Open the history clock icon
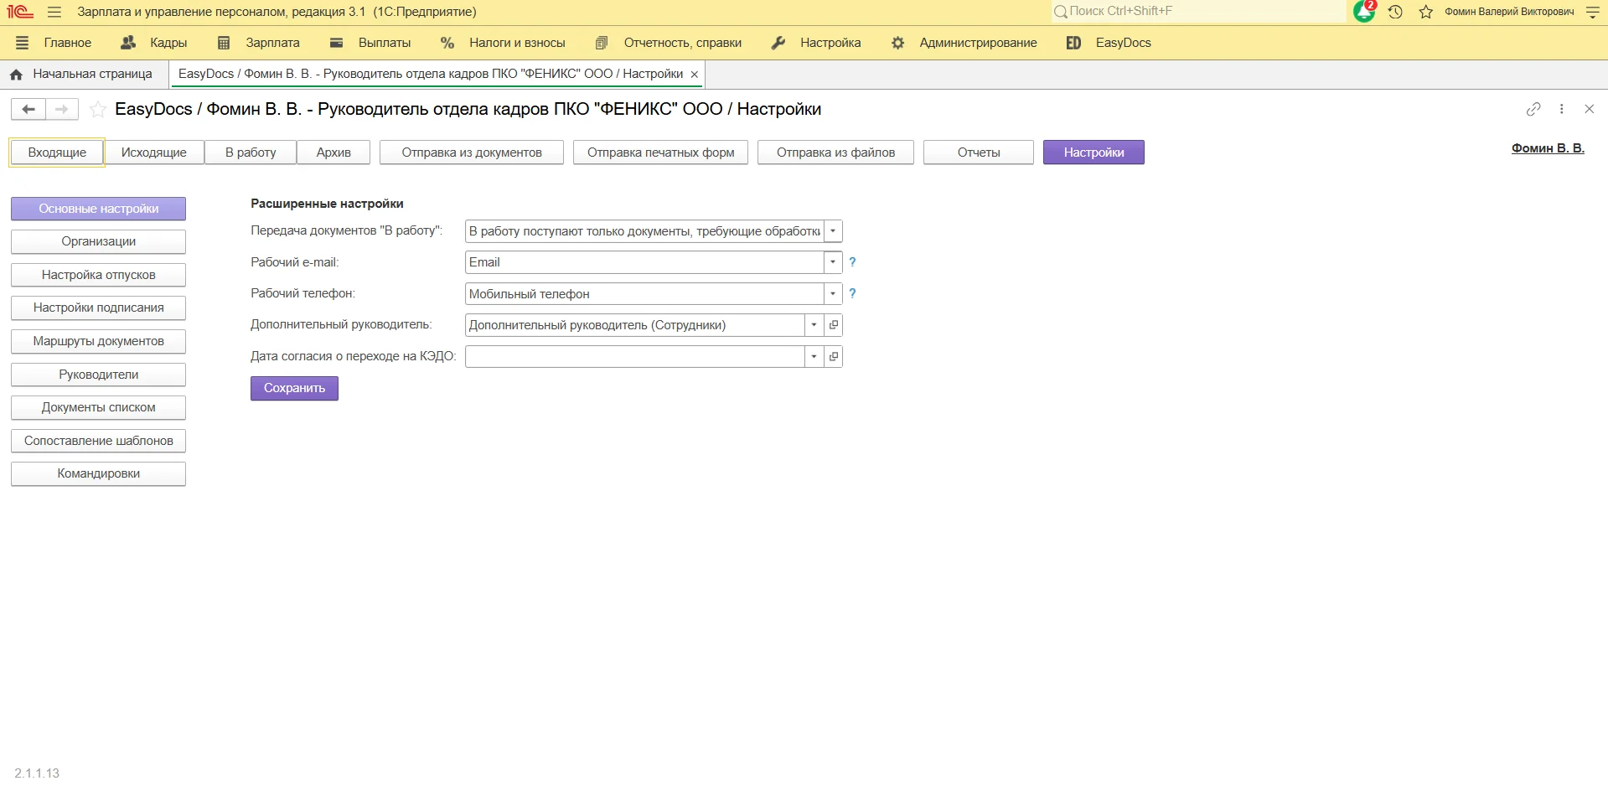The image size is (1608, 791). point(1395,12)
